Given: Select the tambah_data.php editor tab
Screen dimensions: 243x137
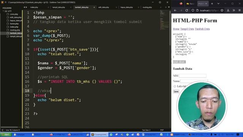Looking at the screenshot, I should pos(82,7).
